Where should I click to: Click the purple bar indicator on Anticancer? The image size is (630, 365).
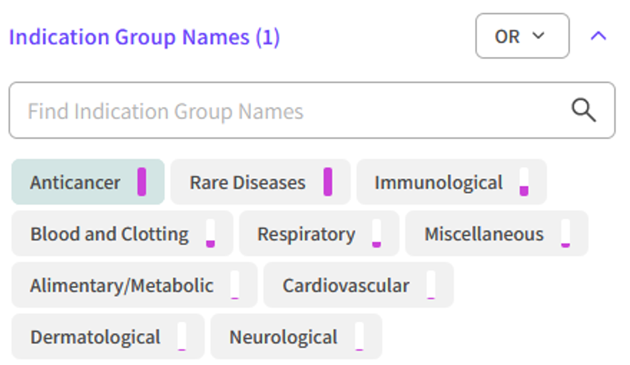142,181
